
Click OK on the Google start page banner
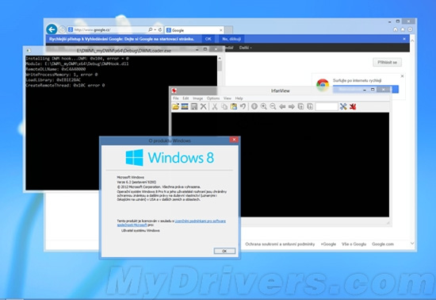208,39
